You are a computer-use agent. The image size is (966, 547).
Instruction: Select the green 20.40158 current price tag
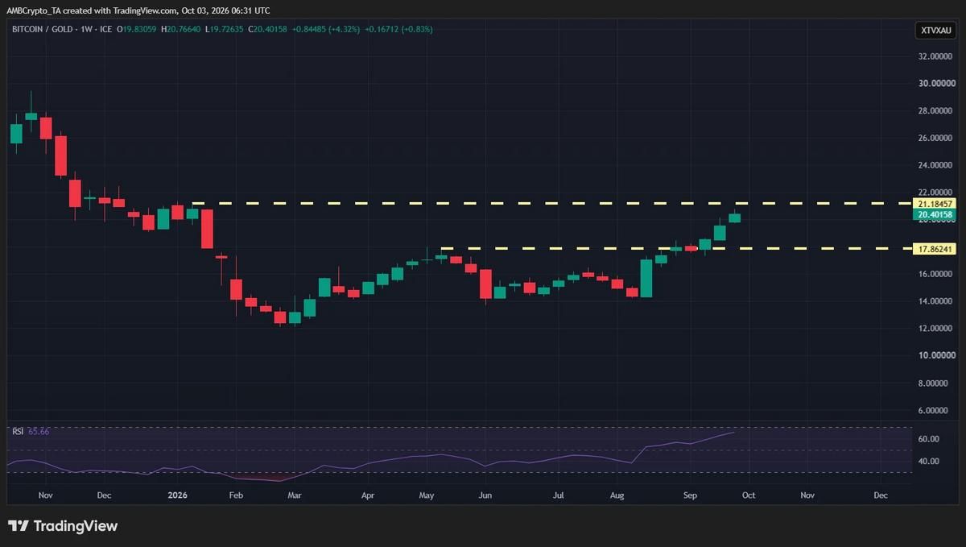coord(934,214)
